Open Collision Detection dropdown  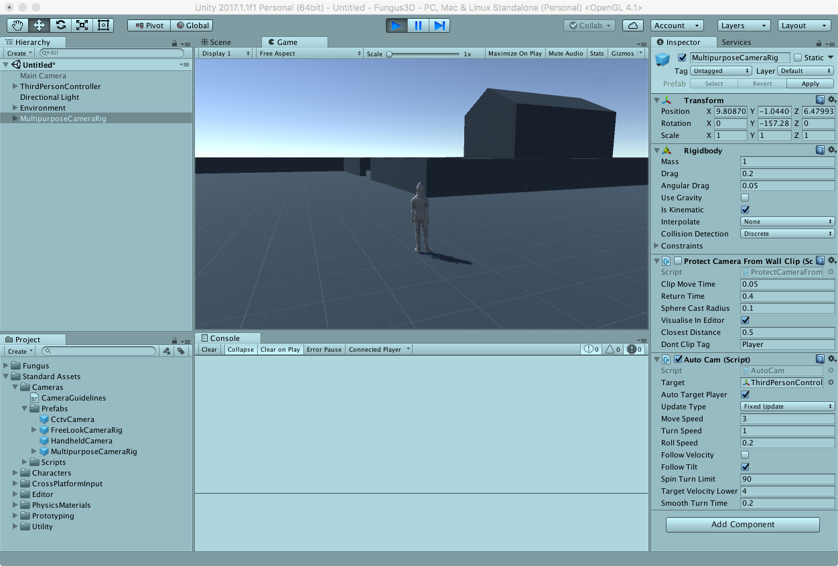coord(788,234)
